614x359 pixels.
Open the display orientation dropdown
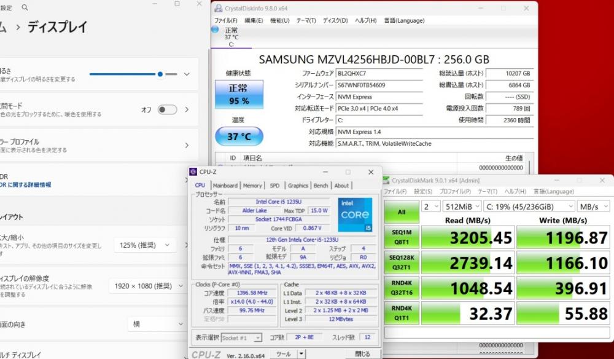click(x=157, y=324)
